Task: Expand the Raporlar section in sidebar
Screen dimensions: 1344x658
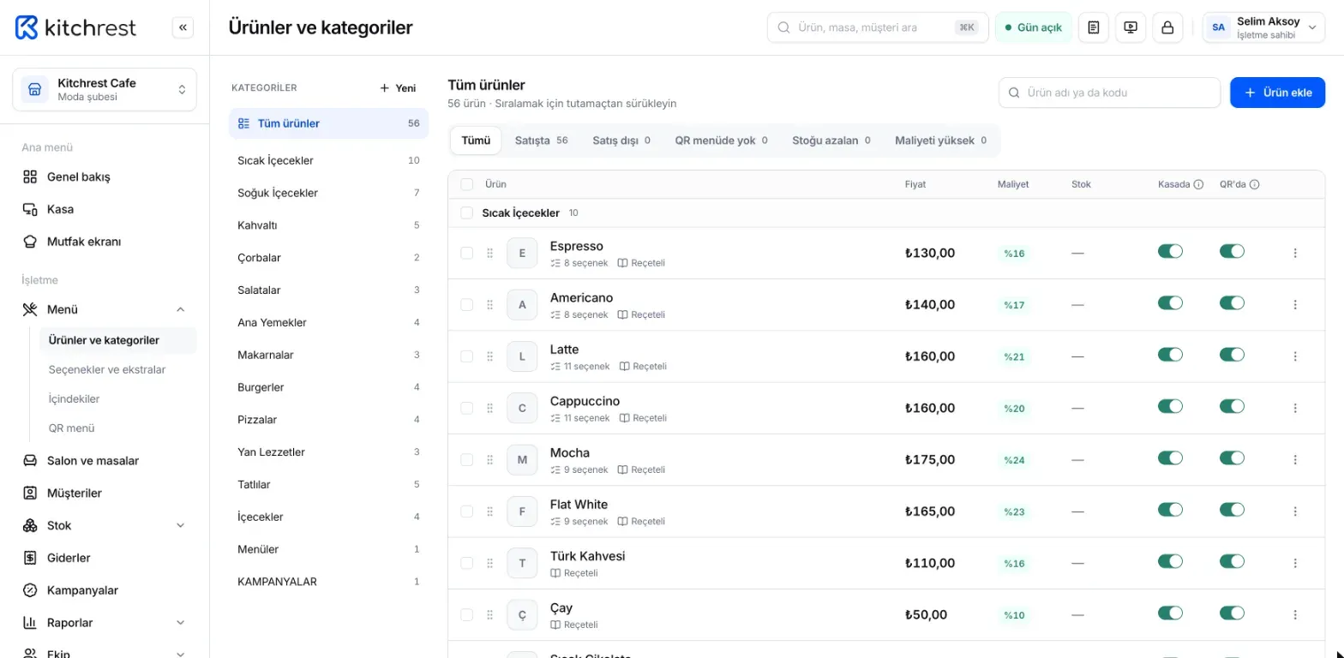Action: tap(105, 623)
